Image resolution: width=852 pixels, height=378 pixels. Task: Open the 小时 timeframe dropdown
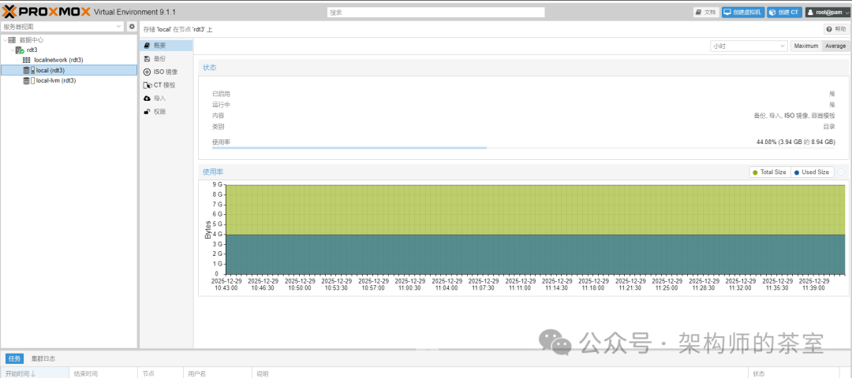point(783,46)
